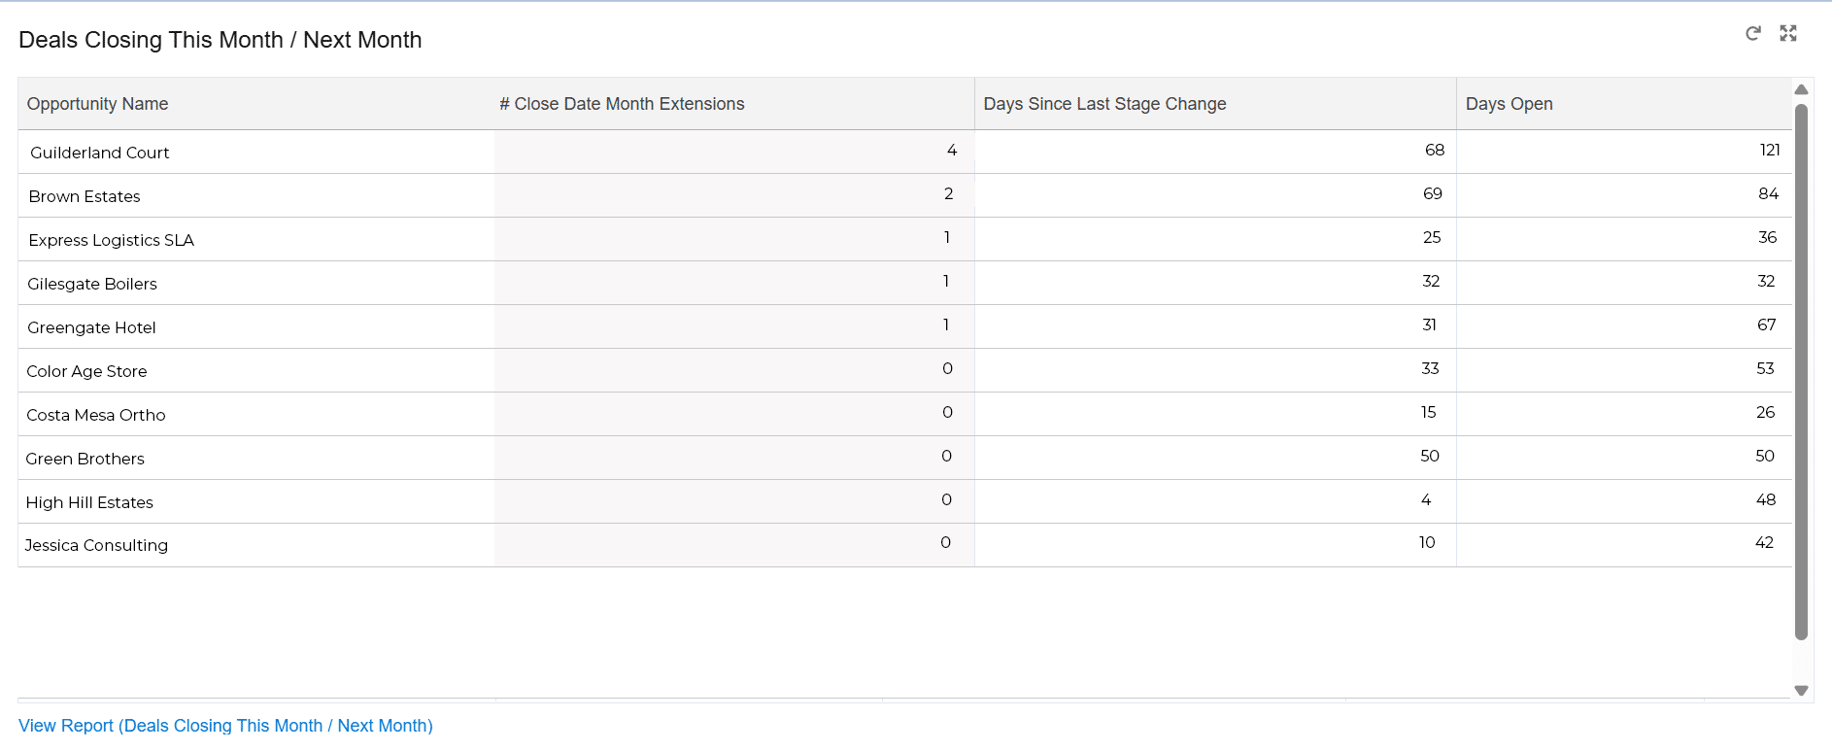Viewport: 1832px width, 752px height.
Task: Click the Gilesgate Boilers opportunity
Action: [92, 284]
